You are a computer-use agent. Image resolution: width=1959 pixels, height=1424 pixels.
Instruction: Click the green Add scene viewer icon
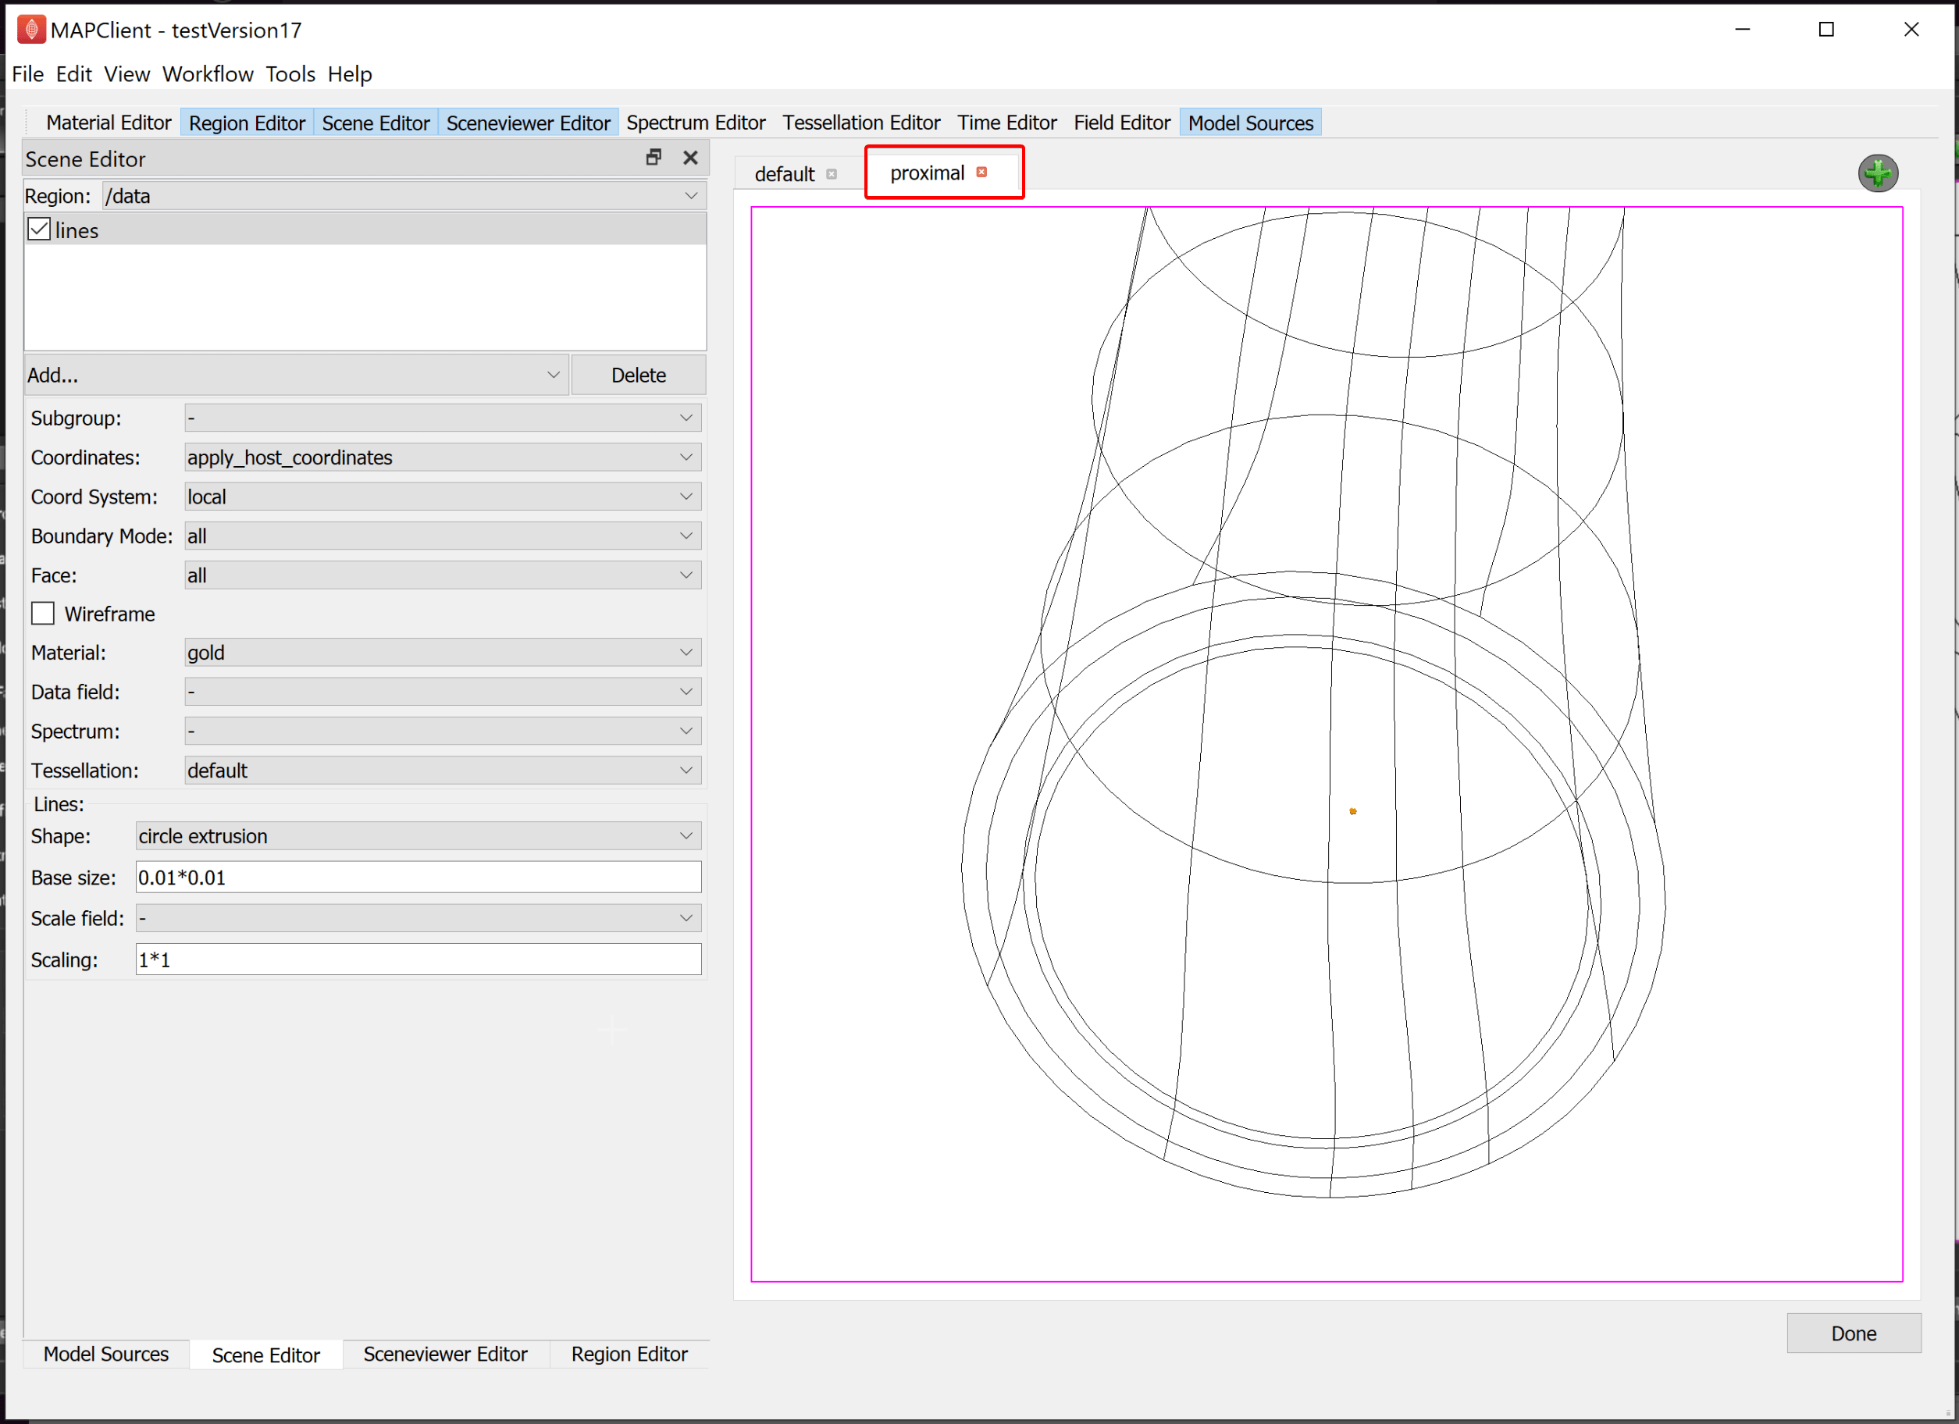tap(1882, 170)
